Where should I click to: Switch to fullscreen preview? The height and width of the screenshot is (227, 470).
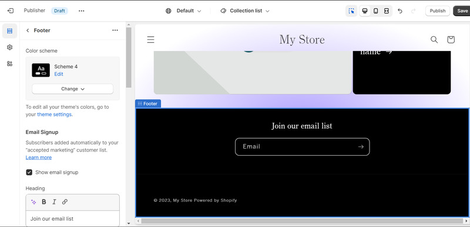pyautogui.click(x=387, y=11)
